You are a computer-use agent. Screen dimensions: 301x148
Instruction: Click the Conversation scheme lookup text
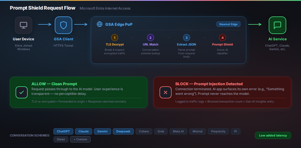[150, 52]
